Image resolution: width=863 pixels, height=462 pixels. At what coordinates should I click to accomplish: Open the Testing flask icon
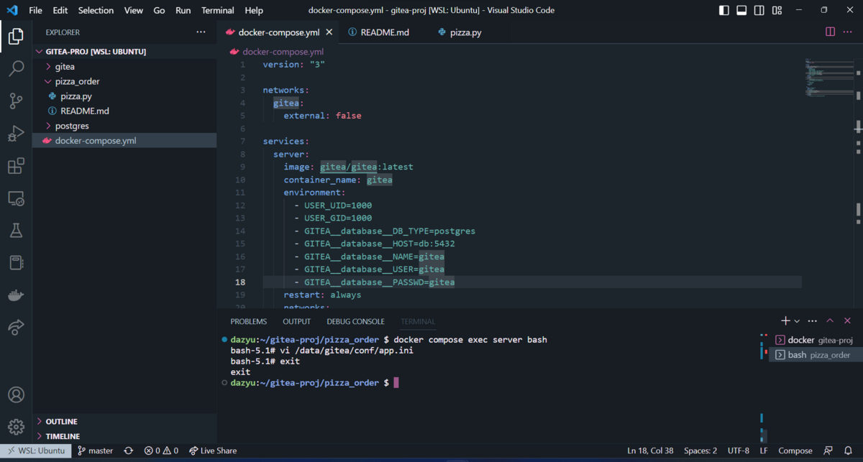pos(16,230)
